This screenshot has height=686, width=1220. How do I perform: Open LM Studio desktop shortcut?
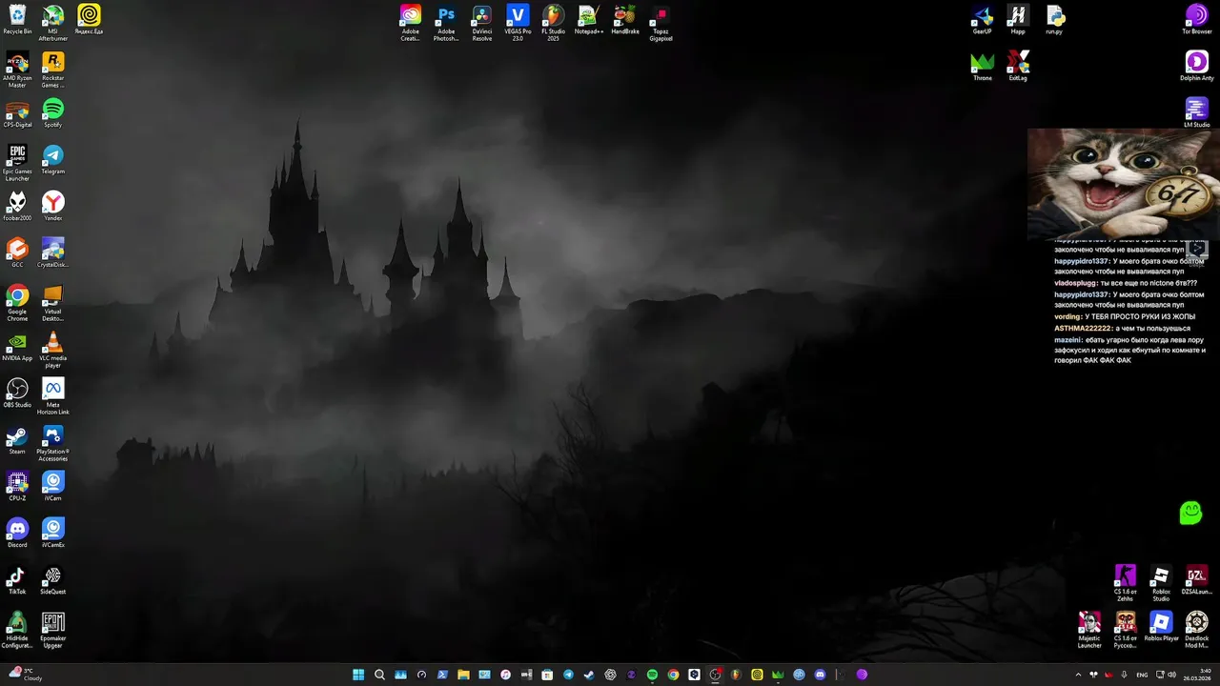click(1197, 112)
